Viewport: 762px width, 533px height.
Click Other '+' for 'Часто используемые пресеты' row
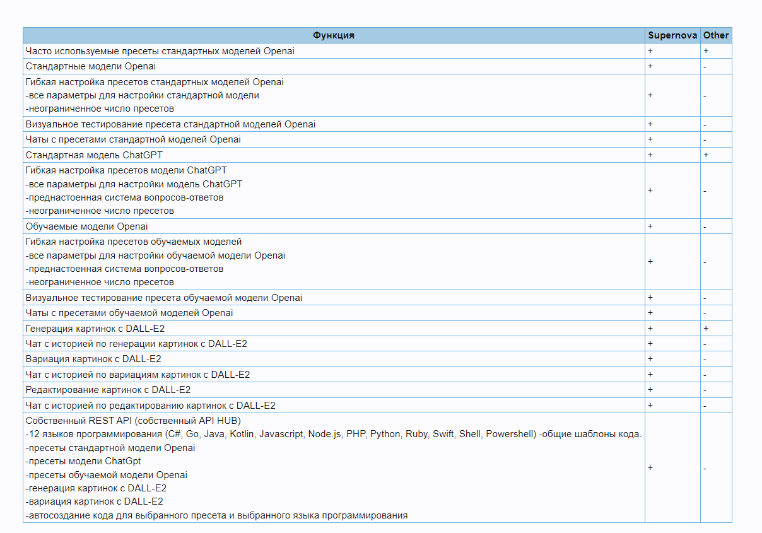706,51
